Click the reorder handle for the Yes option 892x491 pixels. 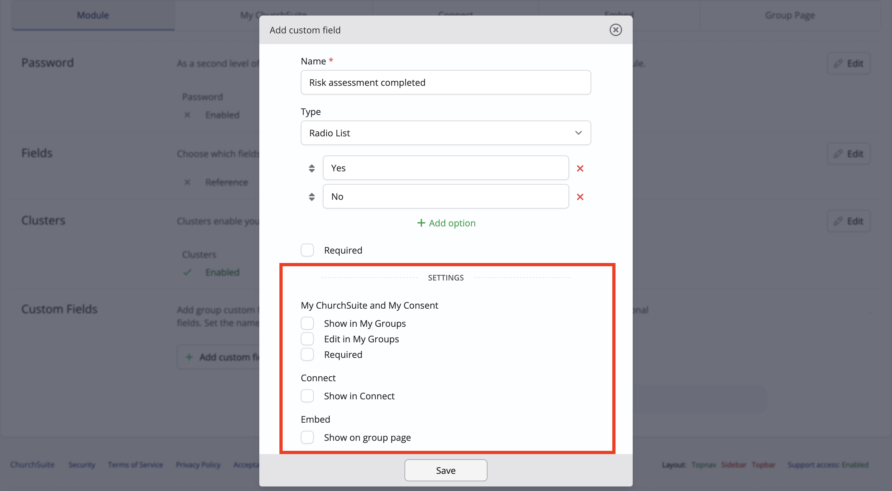pyautogui.click(x=311, y=168)
